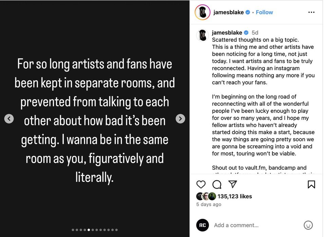Jump to the last carousel indicator dot
324x237 pixels.
pos(116,230)
